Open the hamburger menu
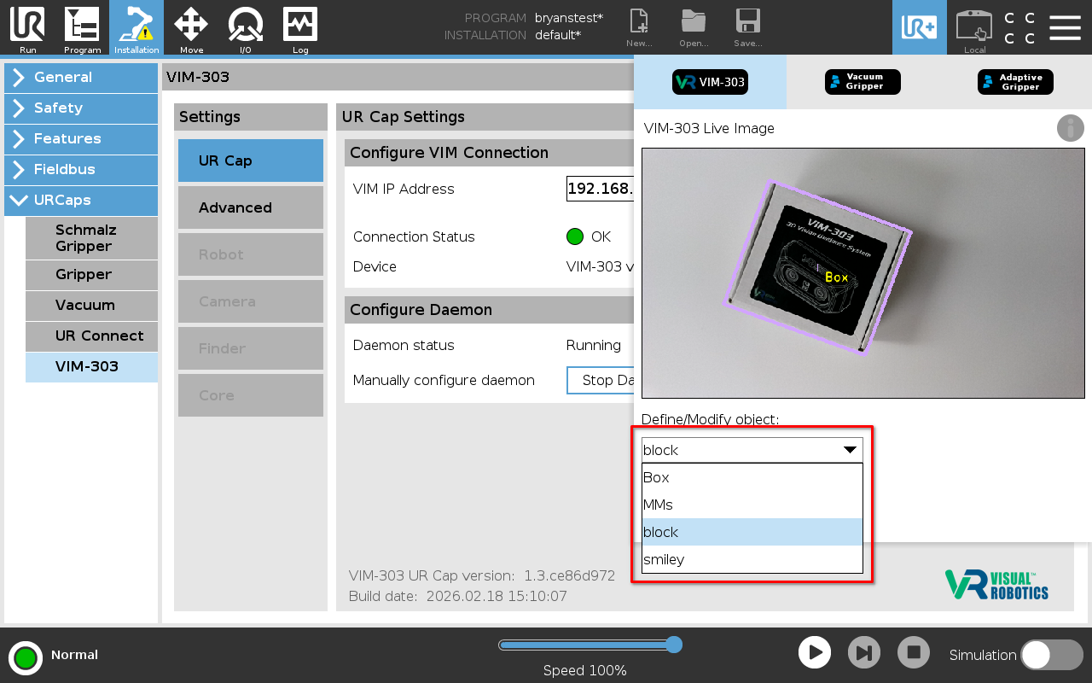 [1065, 27]
